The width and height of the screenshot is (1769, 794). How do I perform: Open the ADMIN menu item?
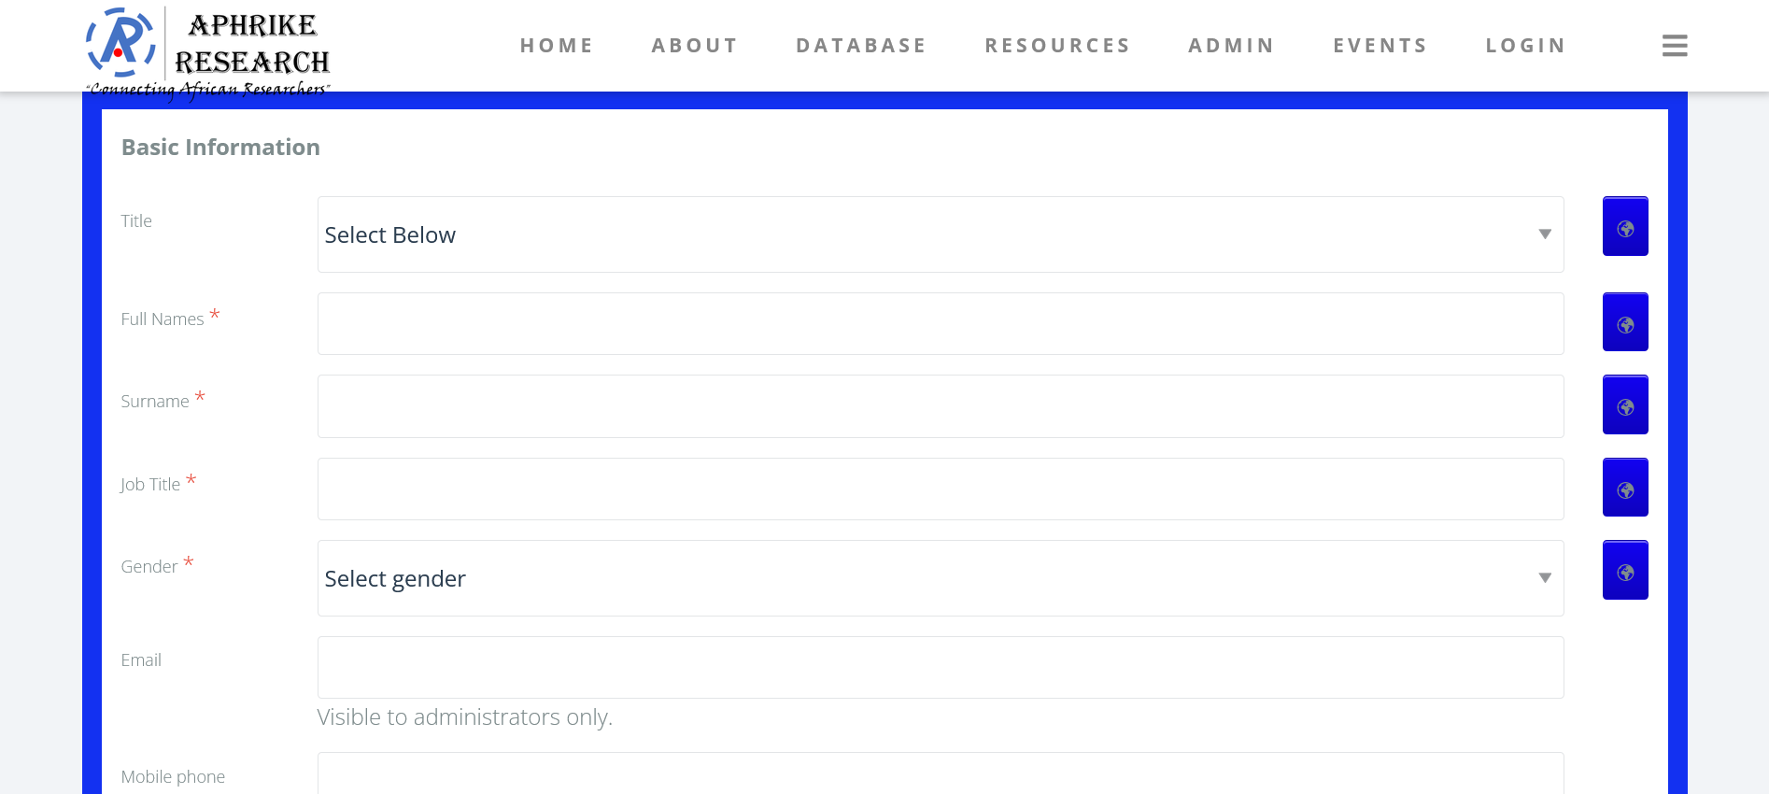coord(1232,46)
